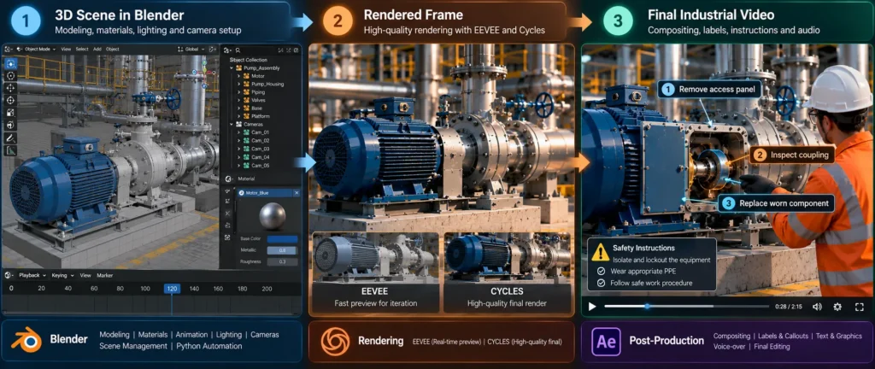Expand the Piping collection arrow
The image size is (875, 369).
pos(239,92)
